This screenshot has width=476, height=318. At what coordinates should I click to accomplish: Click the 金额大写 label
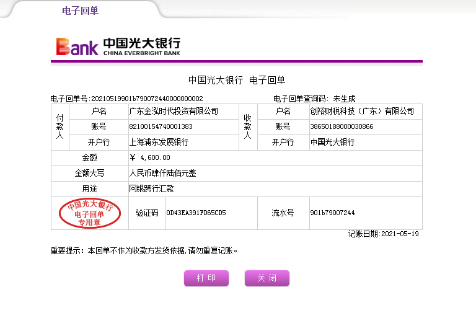(89, 173)
